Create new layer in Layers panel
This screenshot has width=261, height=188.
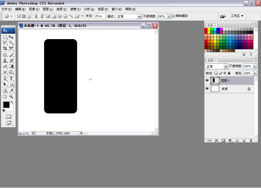click(x=244, y=140)
